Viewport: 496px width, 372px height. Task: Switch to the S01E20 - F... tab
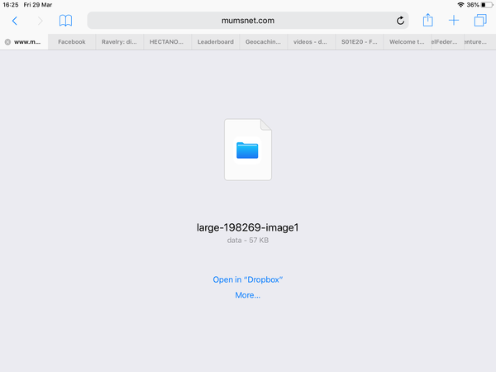(360, 42)
